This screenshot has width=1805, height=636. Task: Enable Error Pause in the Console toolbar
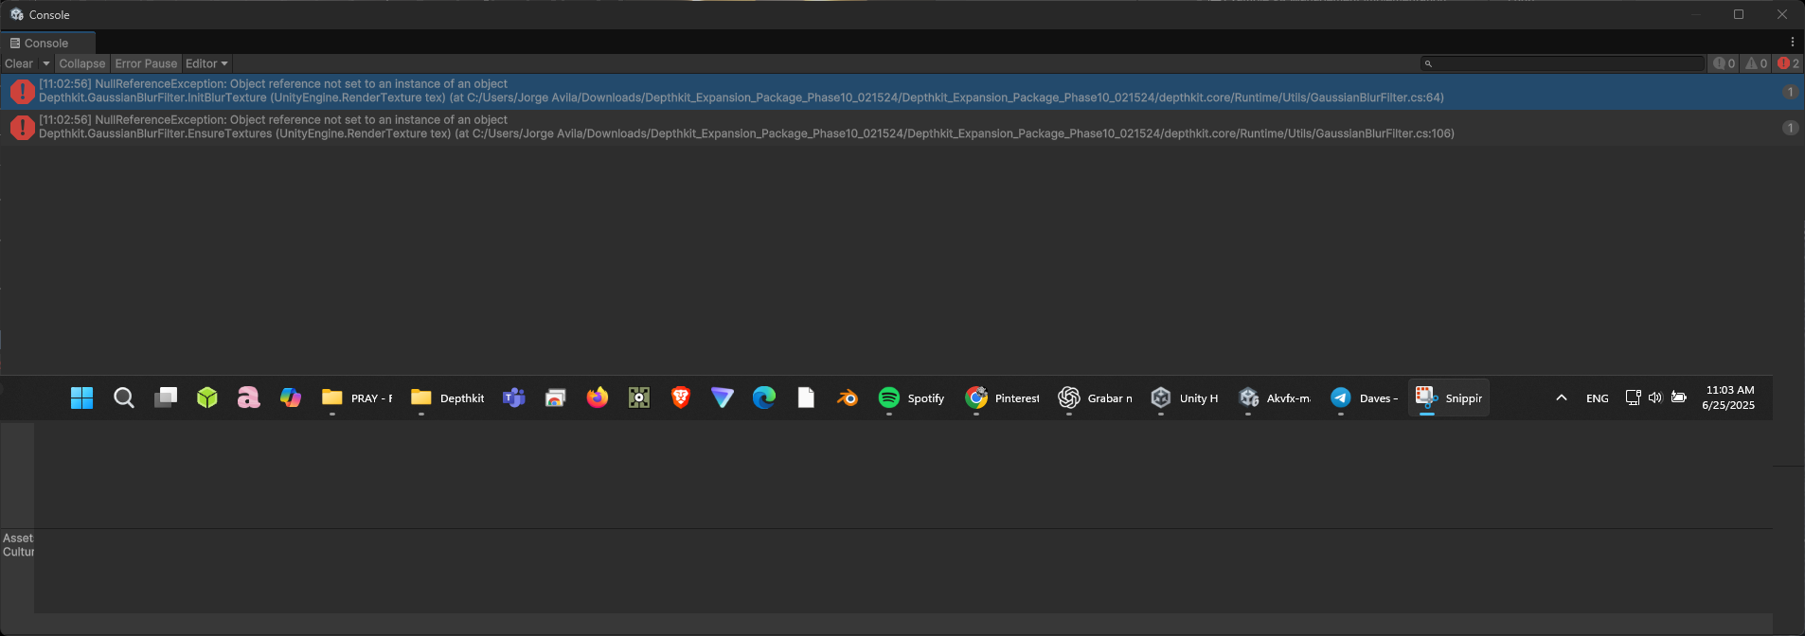(x=146, y=63)
